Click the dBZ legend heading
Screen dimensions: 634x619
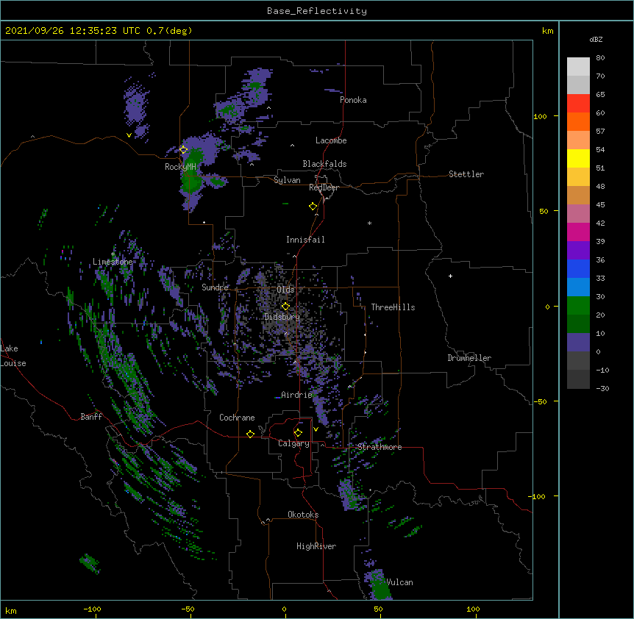596,40
